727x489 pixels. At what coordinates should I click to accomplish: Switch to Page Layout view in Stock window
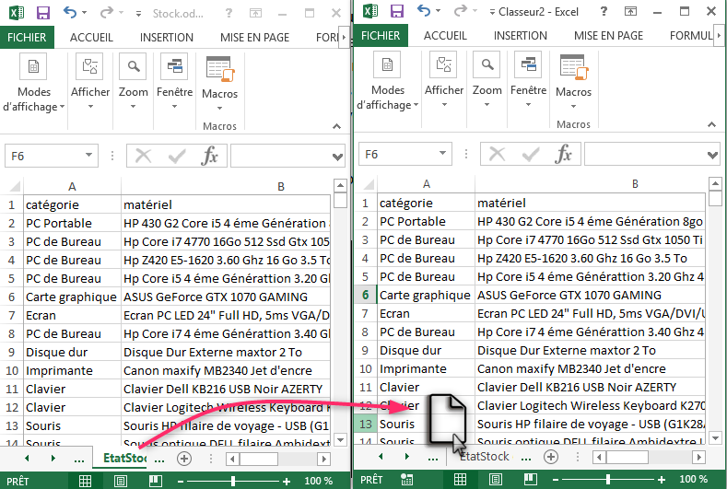(120, 481)
